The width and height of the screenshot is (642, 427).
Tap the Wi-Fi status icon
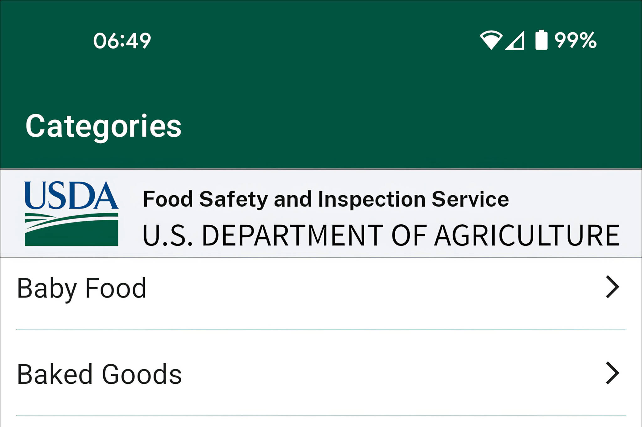491,40
